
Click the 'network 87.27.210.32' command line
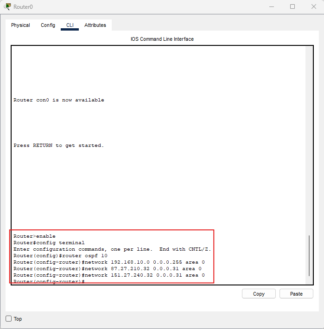click(108, 269)
